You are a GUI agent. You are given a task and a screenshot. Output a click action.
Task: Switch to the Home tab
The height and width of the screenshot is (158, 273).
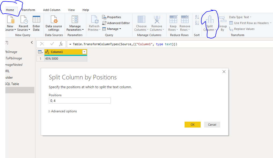click(x=10, y=10)
